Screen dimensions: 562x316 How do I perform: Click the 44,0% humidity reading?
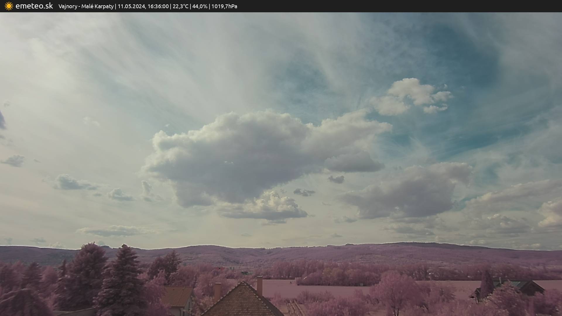tap(200, 6)
